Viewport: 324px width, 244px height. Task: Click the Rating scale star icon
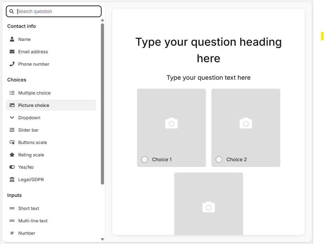click(x=12, y=155)
